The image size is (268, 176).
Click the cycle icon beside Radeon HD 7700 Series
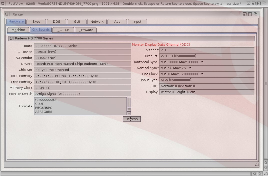(11, 38)
